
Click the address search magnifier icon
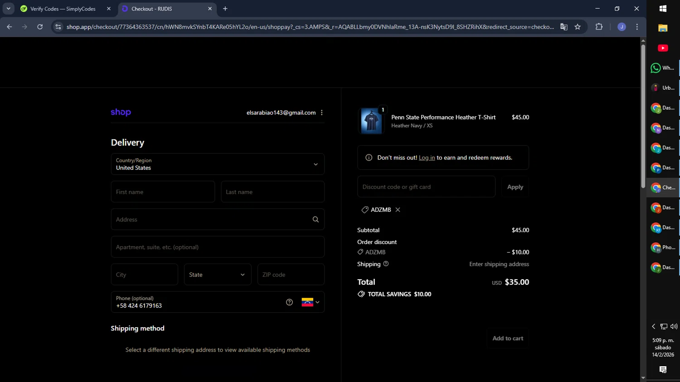pyautogui.click(x=316, y=220)
